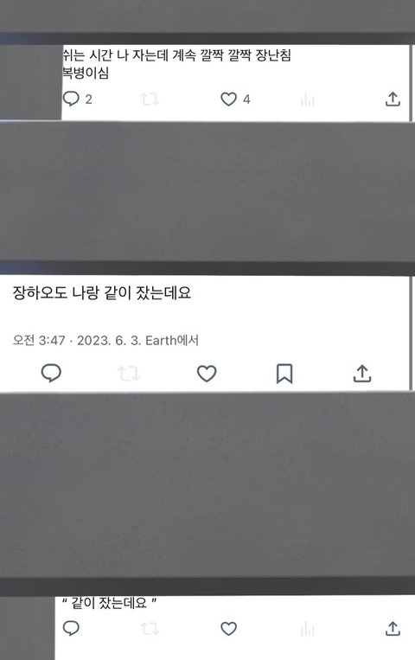
Task: Bookmark the '장하오도 나랑 같이 잤는데요' tweet
Action: (x=284, y=374)
